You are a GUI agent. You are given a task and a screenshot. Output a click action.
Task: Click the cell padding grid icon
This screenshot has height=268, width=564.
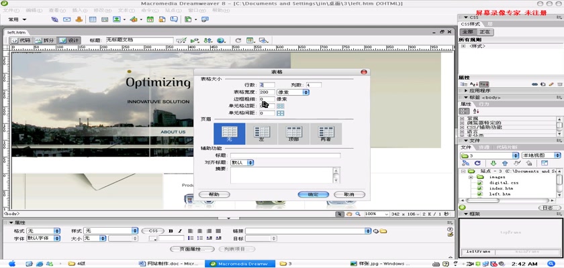(x=280, y=107)
